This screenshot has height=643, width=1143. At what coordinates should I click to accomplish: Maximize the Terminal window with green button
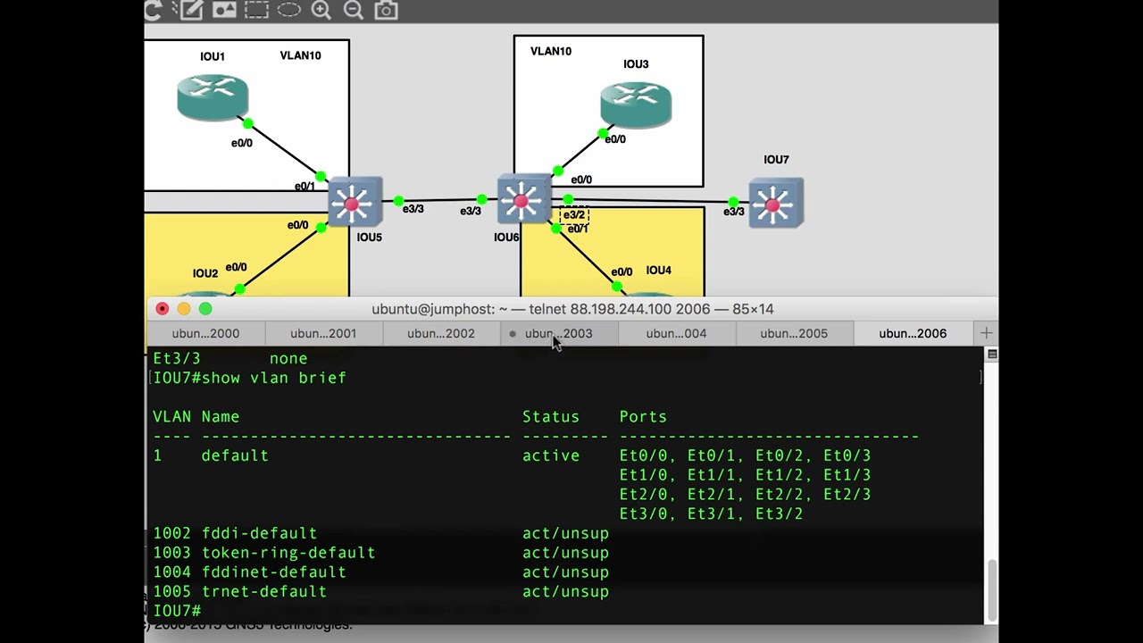205,308
